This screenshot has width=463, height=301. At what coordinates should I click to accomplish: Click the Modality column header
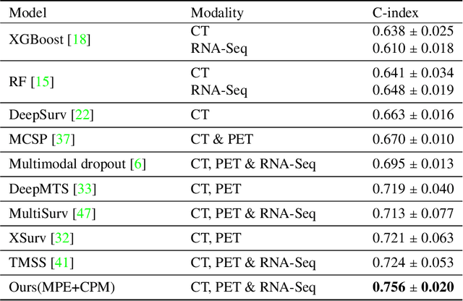point(216,12)
